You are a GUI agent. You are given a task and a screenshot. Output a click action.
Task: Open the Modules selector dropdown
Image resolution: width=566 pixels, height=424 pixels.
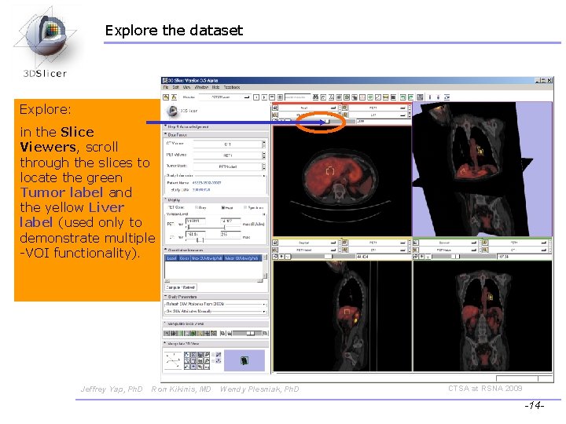[226, 97]
